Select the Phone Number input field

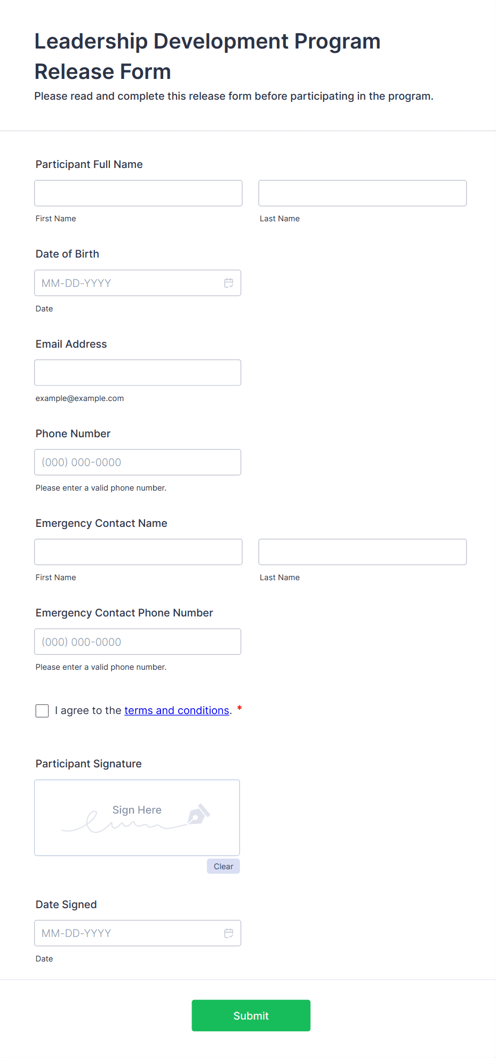point(138,462)
